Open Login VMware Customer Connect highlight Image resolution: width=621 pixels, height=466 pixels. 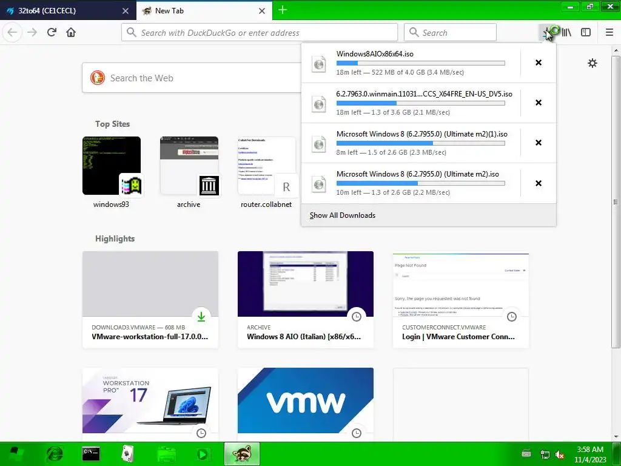(x=461, y=300)
